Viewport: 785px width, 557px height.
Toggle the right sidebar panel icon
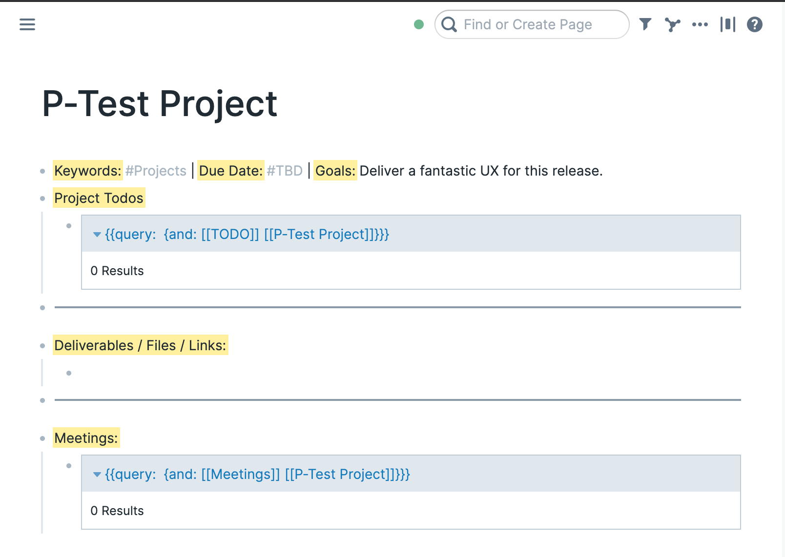728,24
